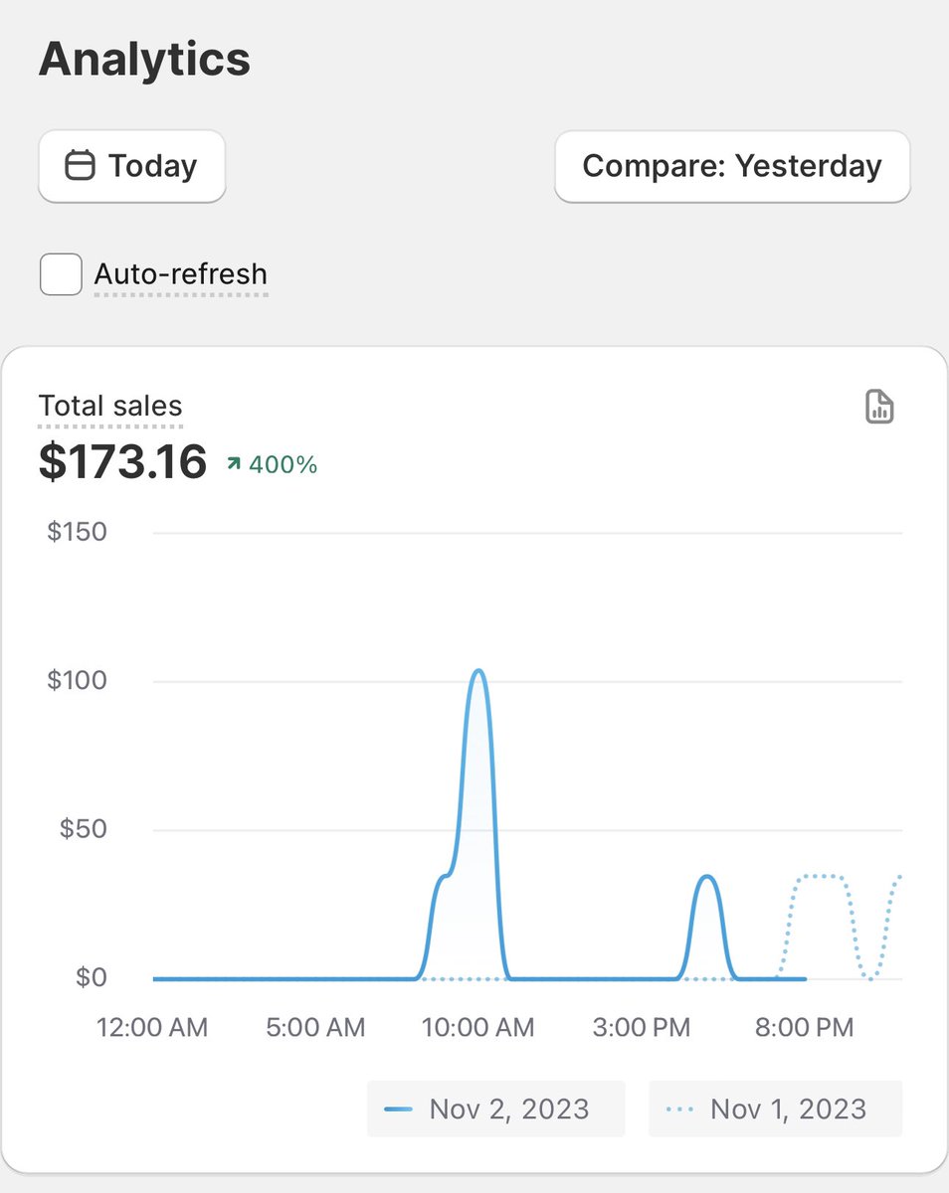Click the $150 y-axis label
This screenshot has height=1193, width=949.
(77, 532)
